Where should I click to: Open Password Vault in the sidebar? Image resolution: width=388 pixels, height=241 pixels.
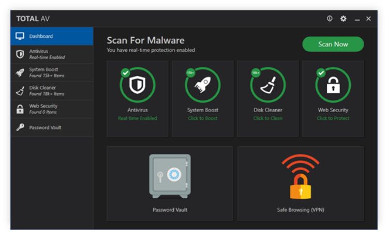tap(52, 127)
